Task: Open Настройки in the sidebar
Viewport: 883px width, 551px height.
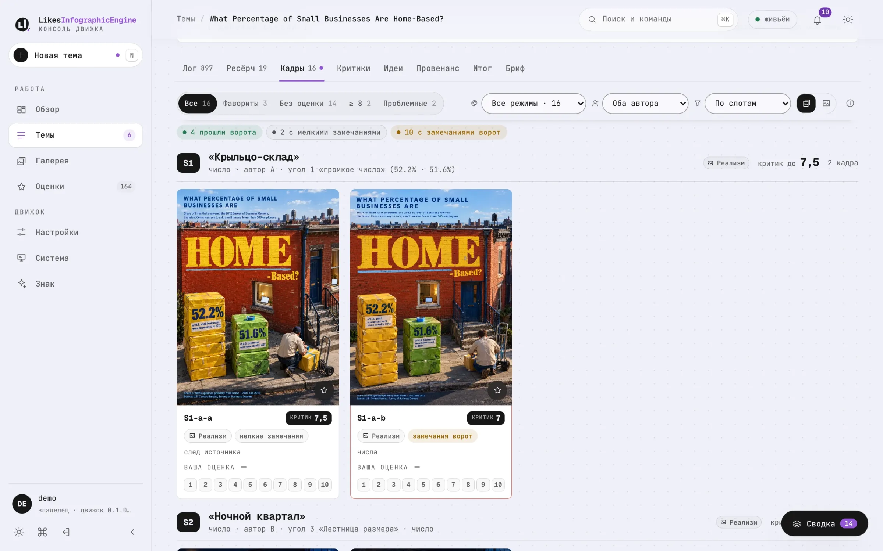Action: pos(76,233)
